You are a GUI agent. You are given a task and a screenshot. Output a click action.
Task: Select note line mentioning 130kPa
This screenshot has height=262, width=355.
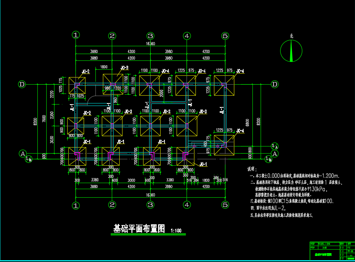[x=291, y=189]
